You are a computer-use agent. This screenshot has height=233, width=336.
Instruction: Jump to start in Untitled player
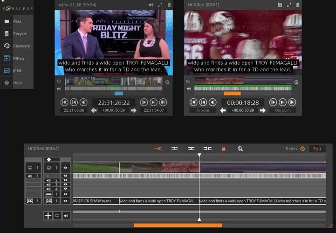[193, 102]
